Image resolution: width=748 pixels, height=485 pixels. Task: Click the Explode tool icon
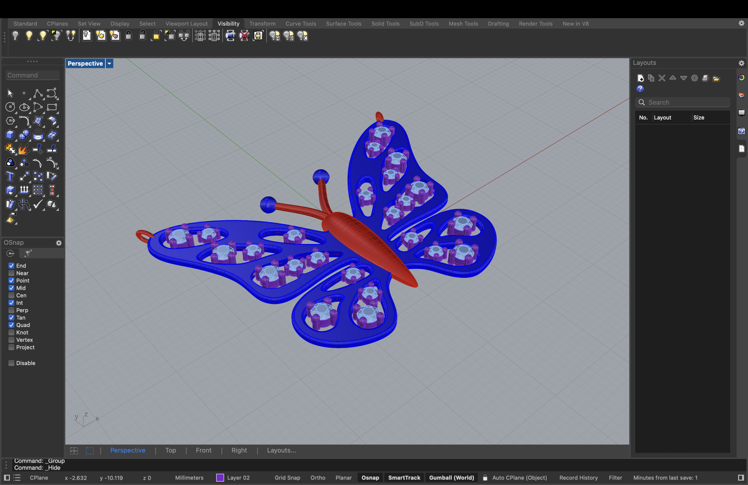(23, 149)
